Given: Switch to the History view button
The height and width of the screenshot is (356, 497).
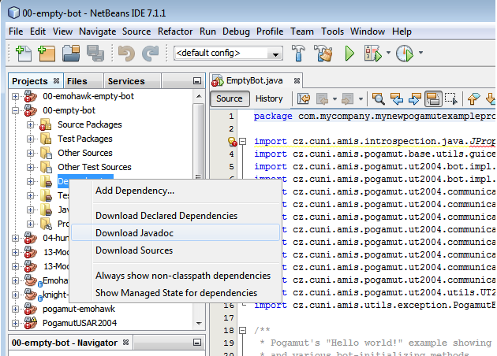Looking at the screenshot, I should click(269, 98).
